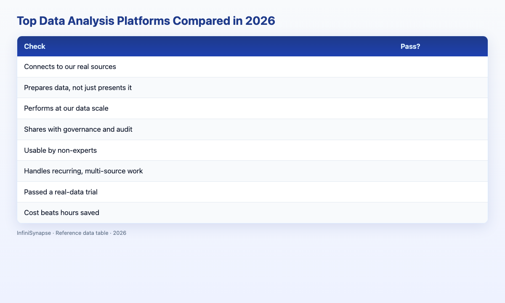Select the 'Cost beats hours saved' row
The width and height of the screenshot is (505, 303).
pyautogui.click(x=252, y=213)
